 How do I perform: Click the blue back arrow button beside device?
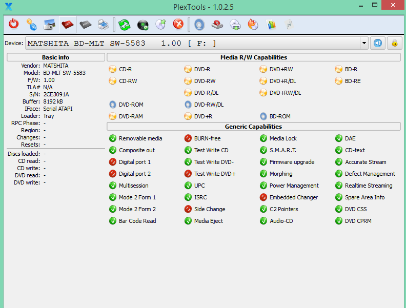coord(378,43)
